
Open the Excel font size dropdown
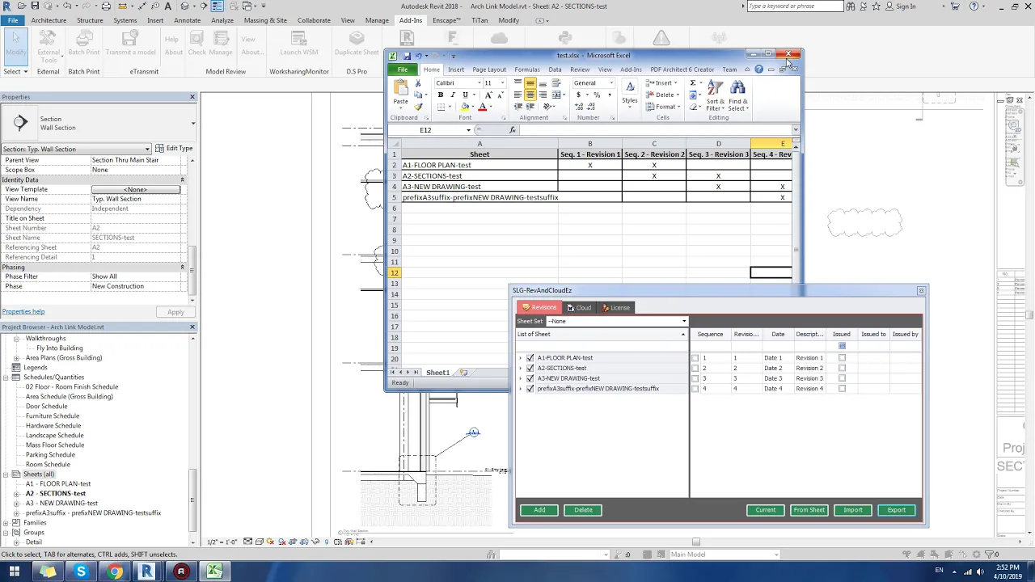[501, 83]
